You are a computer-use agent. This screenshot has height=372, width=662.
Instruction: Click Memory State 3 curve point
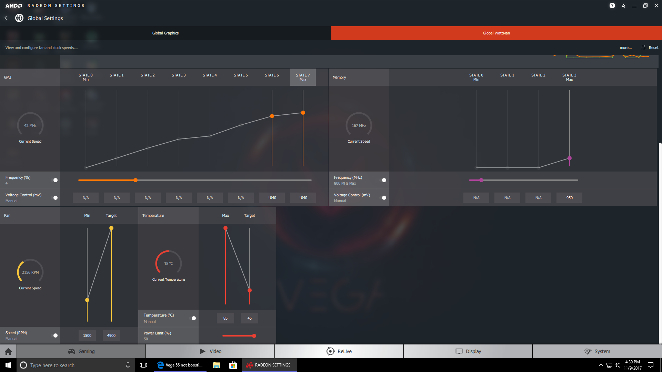570,158
